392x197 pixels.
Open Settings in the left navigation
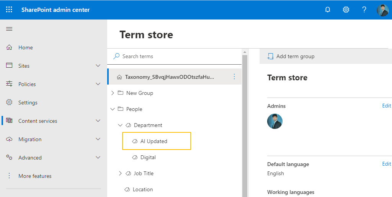(x=28, y=103)
